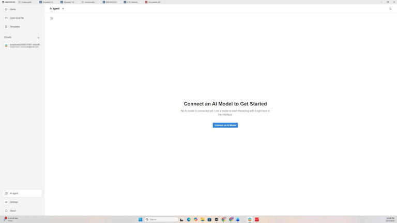Open AI agent settings icon at top right
The image size is (397, 223).
(x=390, y=9)
